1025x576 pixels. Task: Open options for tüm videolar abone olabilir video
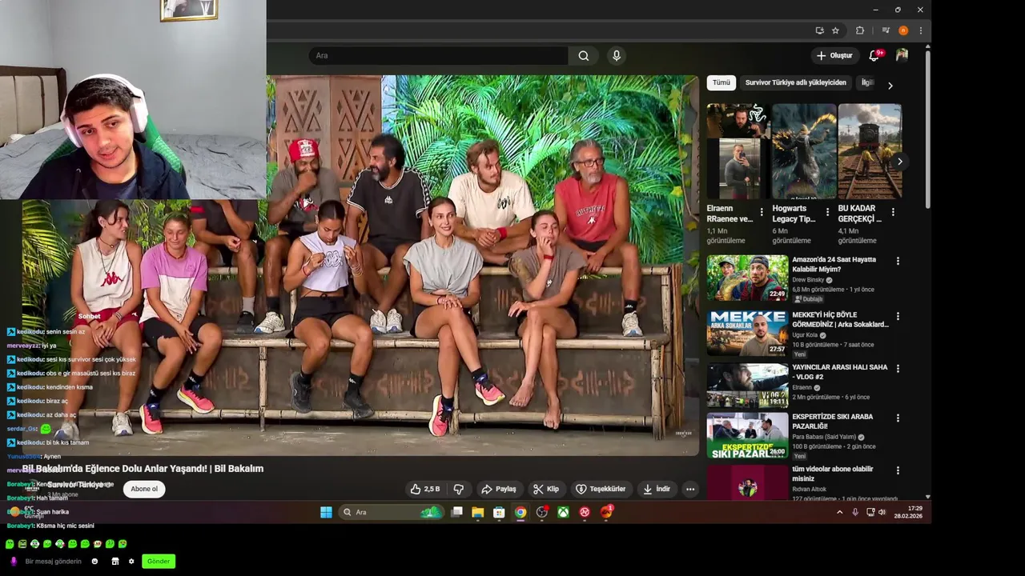click(x=898, y=470)
